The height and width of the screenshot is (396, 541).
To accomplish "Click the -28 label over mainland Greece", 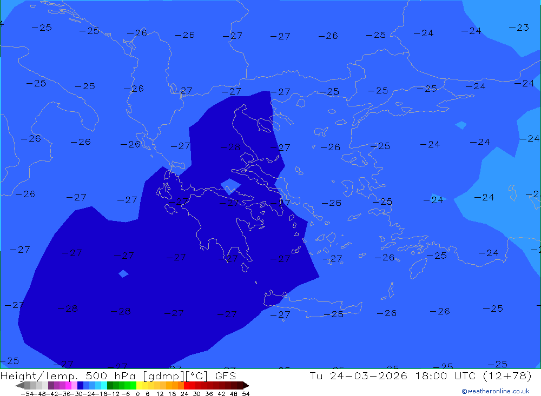I will click(230, 147).
